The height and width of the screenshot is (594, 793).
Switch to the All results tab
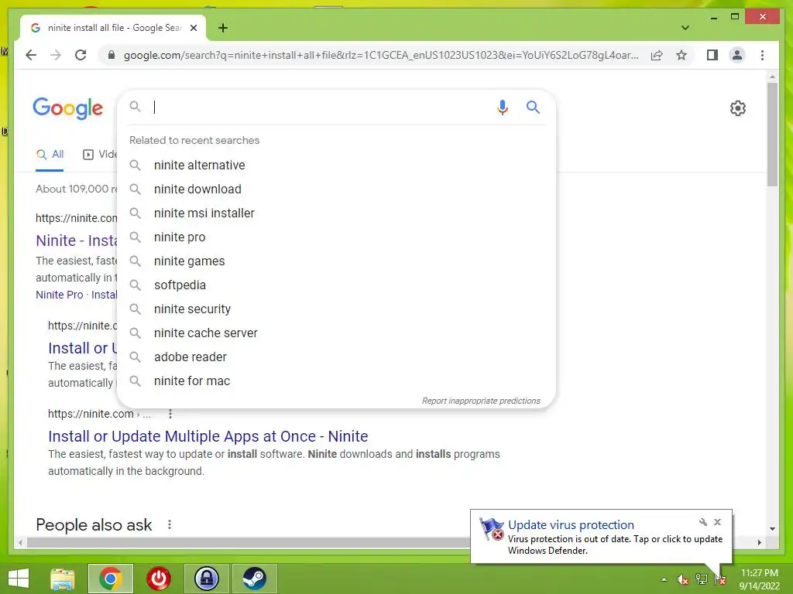tap(50, 155)
